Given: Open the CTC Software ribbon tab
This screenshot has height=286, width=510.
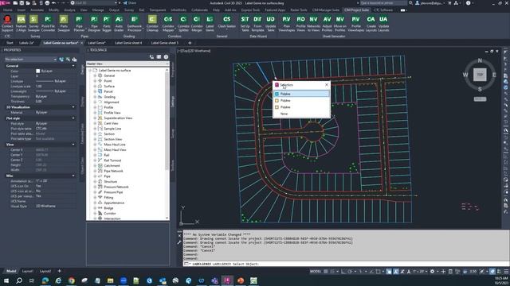Looking at the screenshot, I should [x=383, y=10].
